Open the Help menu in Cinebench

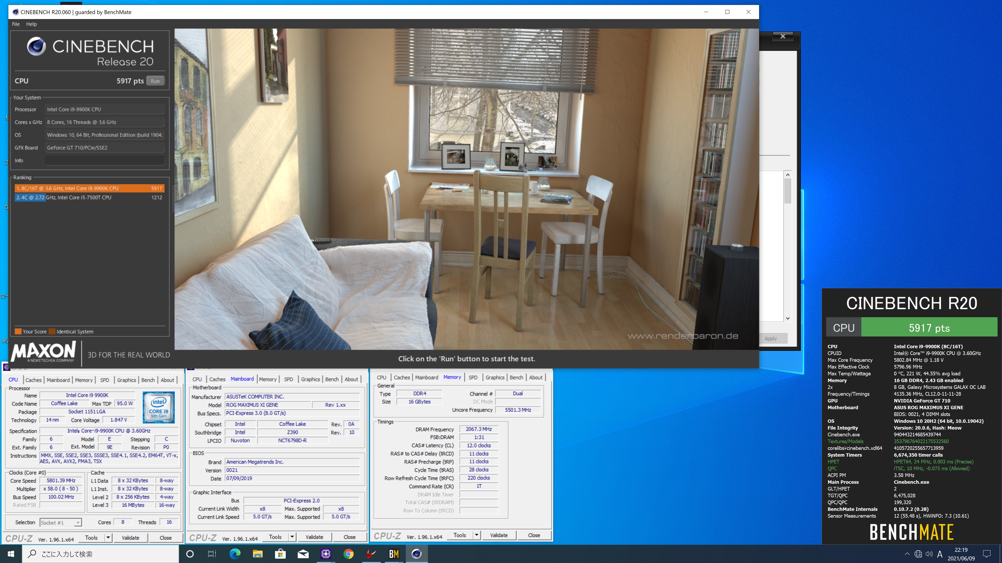pyautogui.click(x=32, y=24)
